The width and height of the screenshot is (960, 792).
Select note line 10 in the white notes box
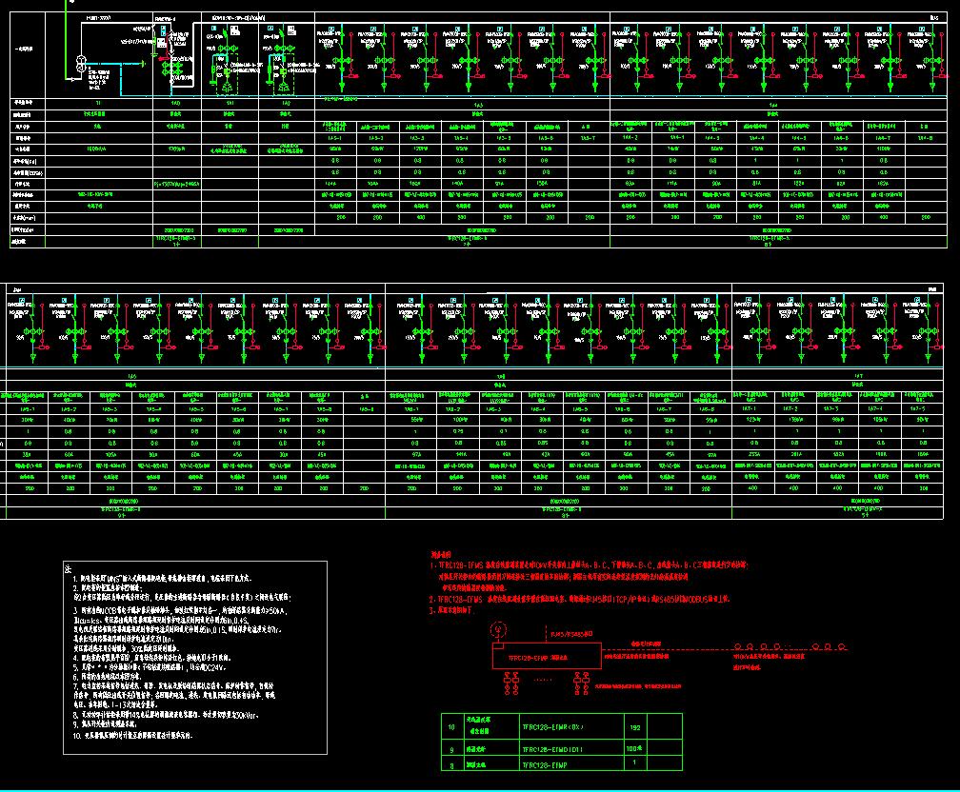coord(133,736)
